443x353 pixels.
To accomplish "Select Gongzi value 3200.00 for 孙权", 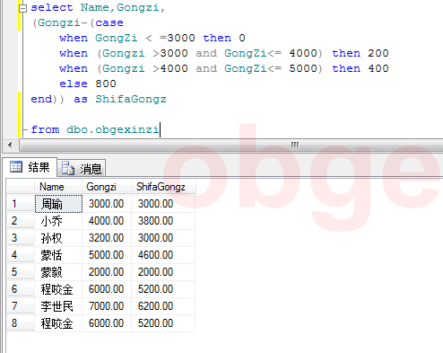I will click(107, 238).
